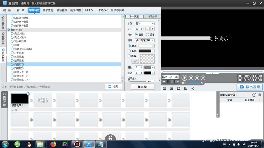Open the 停留特效 side tab
The width and height of the screenshot is (264, 148).
3,39
